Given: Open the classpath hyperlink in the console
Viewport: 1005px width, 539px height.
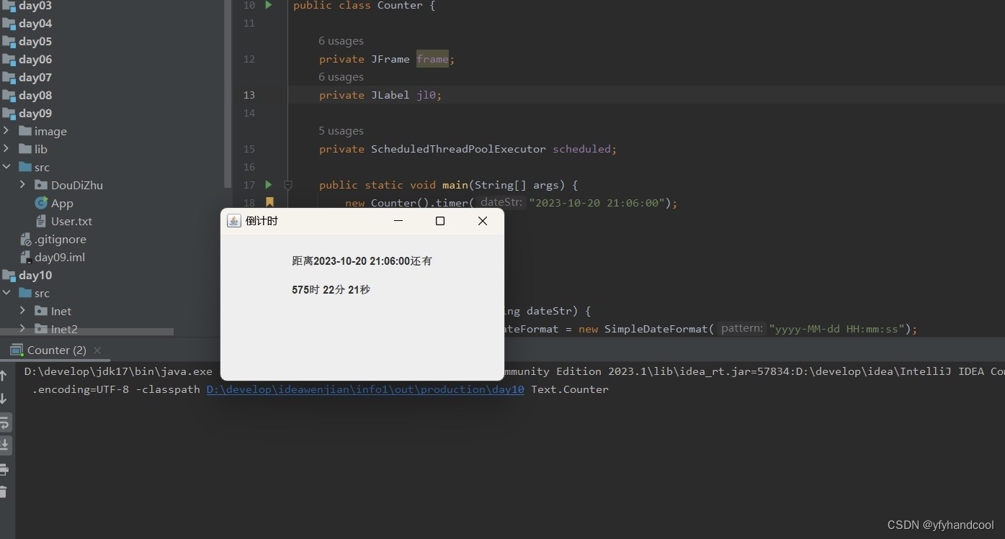Looking at the screenshot, I should click(x=365, y=389).
